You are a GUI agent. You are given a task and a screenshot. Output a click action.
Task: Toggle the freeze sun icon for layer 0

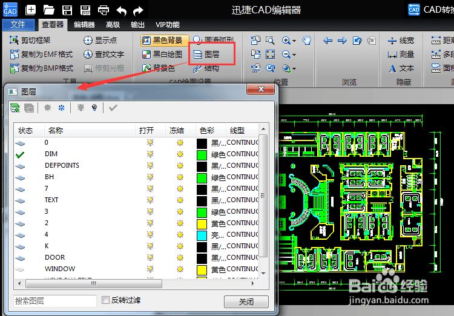[180, 142]
